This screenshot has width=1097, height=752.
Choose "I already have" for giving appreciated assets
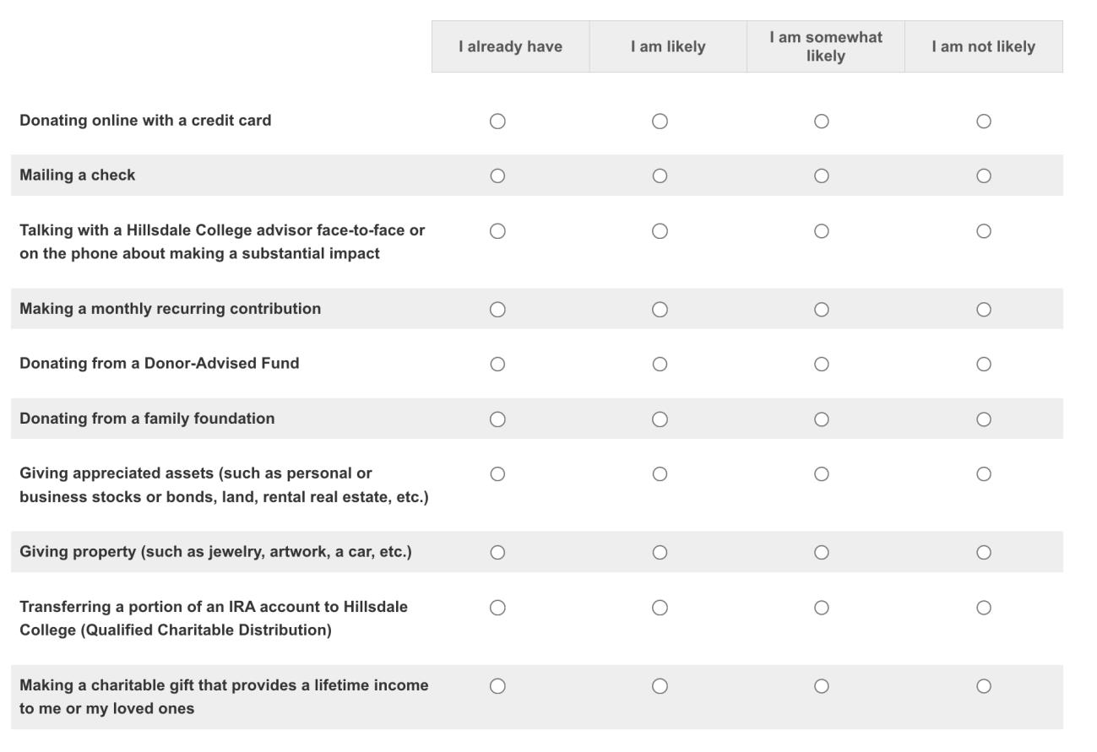pyautogui.click(x=497, y=474)
